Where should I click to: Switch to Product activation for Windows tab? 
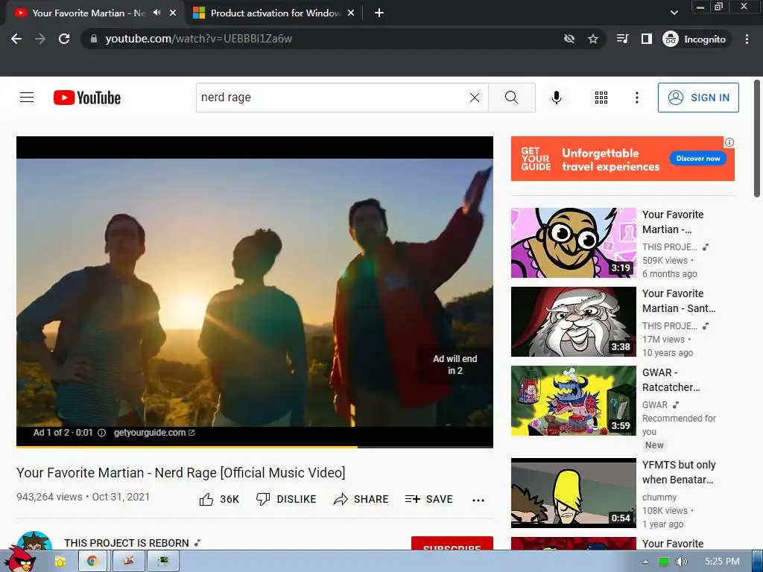[275, 13]
